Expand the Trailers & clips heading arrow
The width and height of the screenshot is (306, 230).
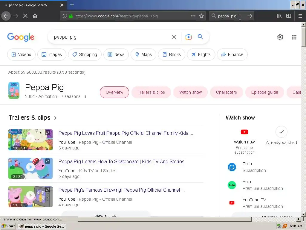[55, 118]
